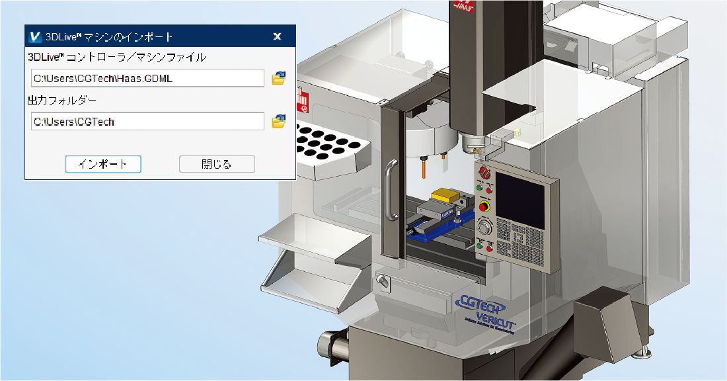The image size is (727, 381).
Task: Click the 閉じる button
Action: (x=217, y=164)
